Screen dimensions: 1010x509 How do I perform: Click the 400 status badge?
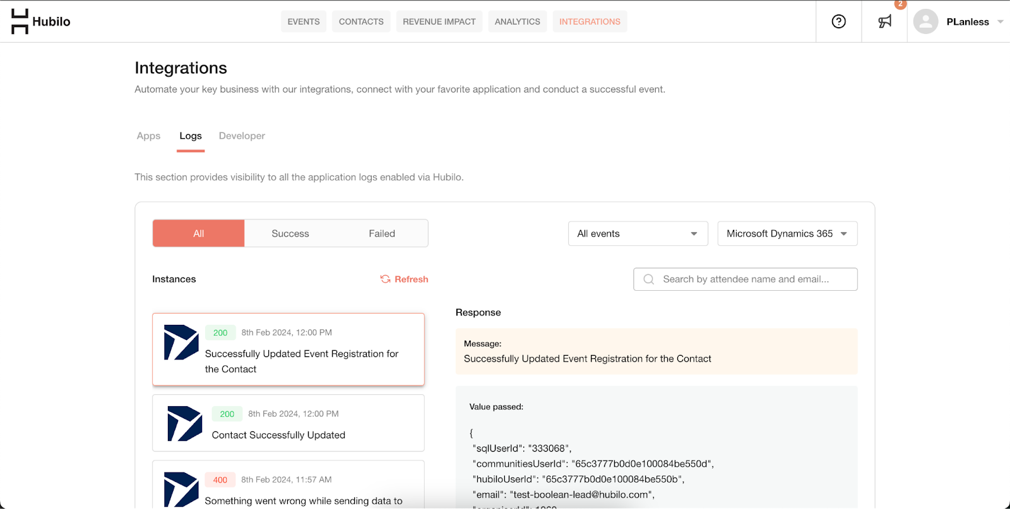(x=220, y=479)
